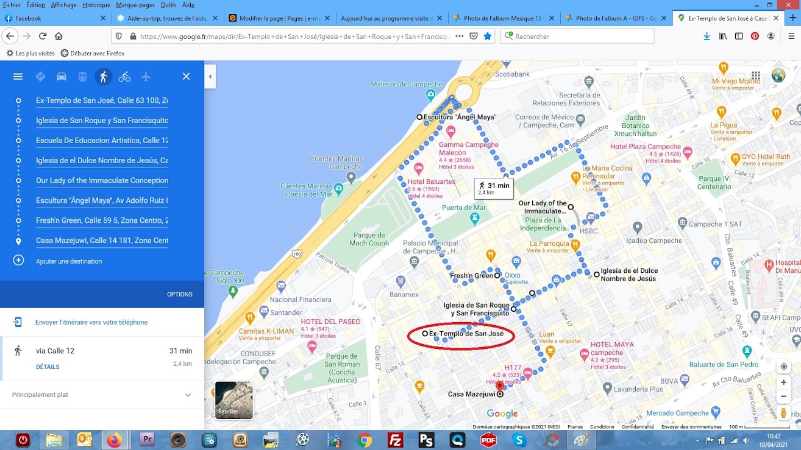The image size is (801, 450).
Task: Switch to flights travel mode
Action: 146,77
